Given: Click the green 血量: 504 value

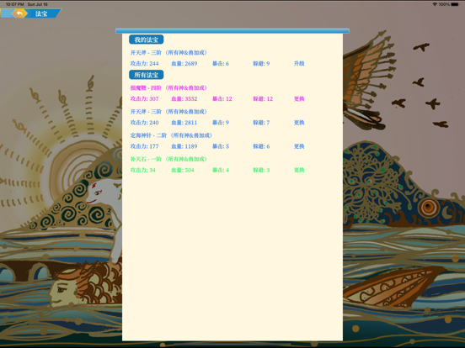Looking at the screenshot, I should (x=183, y=170).
